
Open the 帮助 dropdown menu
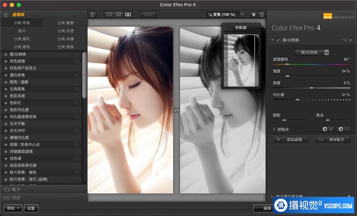13,208
